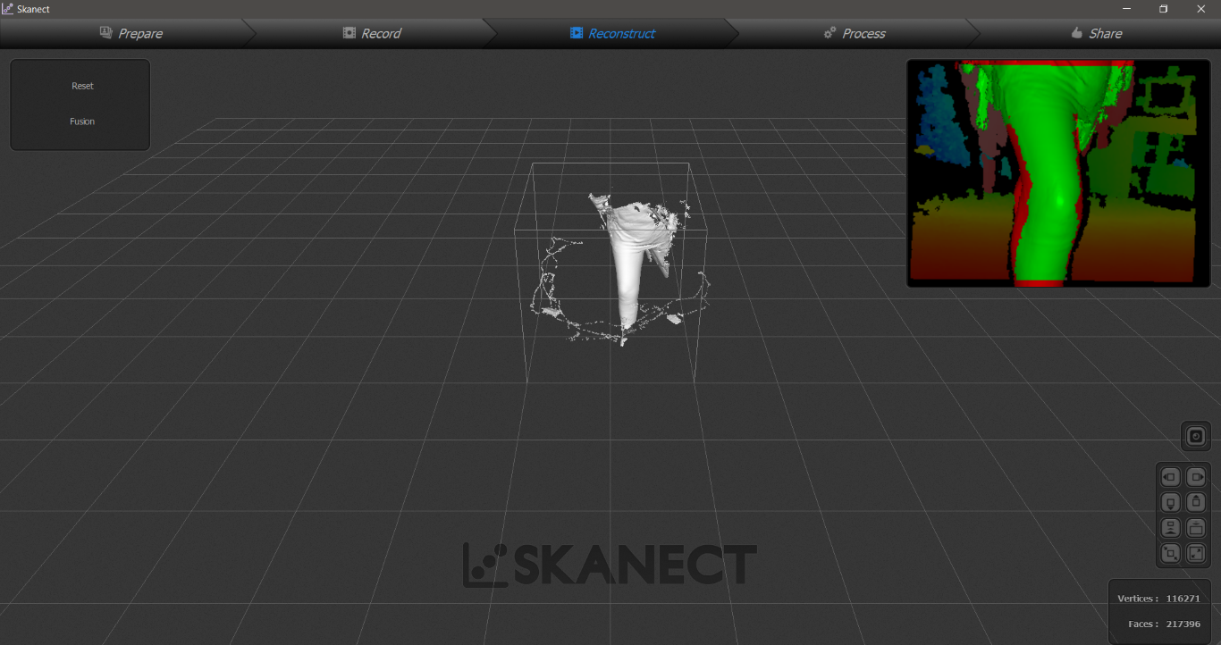Minimize the Skanect window

point(1126,9)
